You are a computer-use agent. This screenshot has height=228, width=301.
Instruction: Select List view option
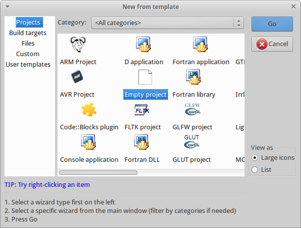pyautogui.click(x=261, y=170)
